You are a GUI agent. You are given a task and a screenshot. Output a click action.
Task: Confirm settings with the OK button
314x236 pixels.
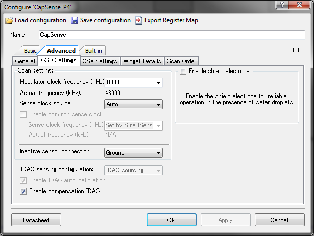coord(172,220)
